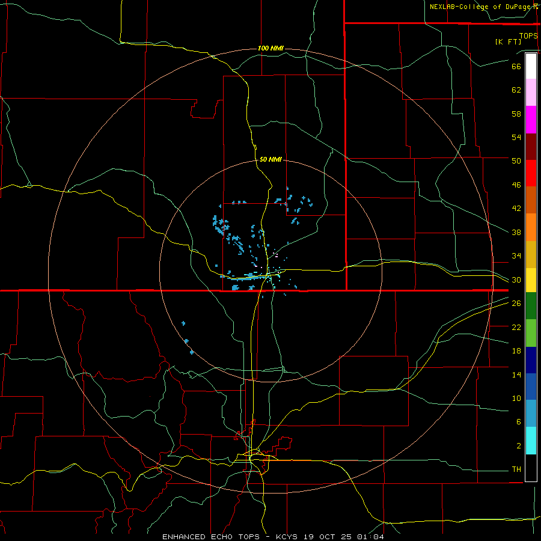Click the "58" scale value

click(516, 114)
